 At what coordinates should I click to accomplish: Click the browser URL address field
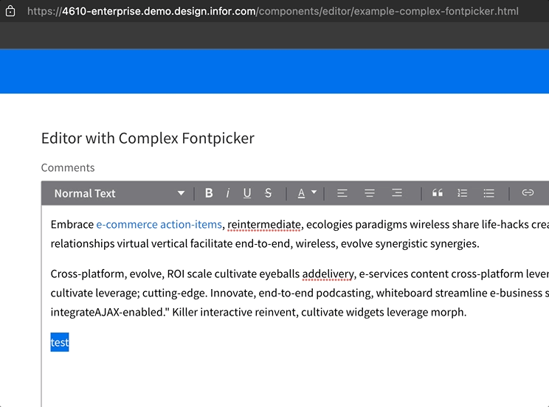pos(273,11)
